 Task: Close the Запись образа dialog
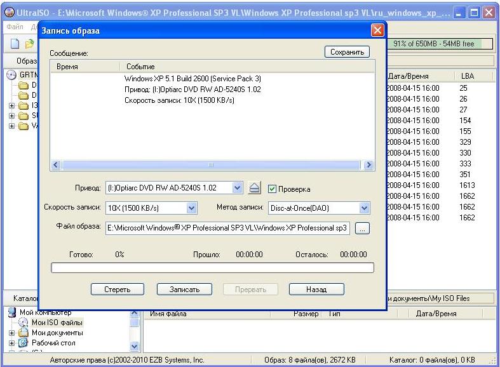(377, 30)
